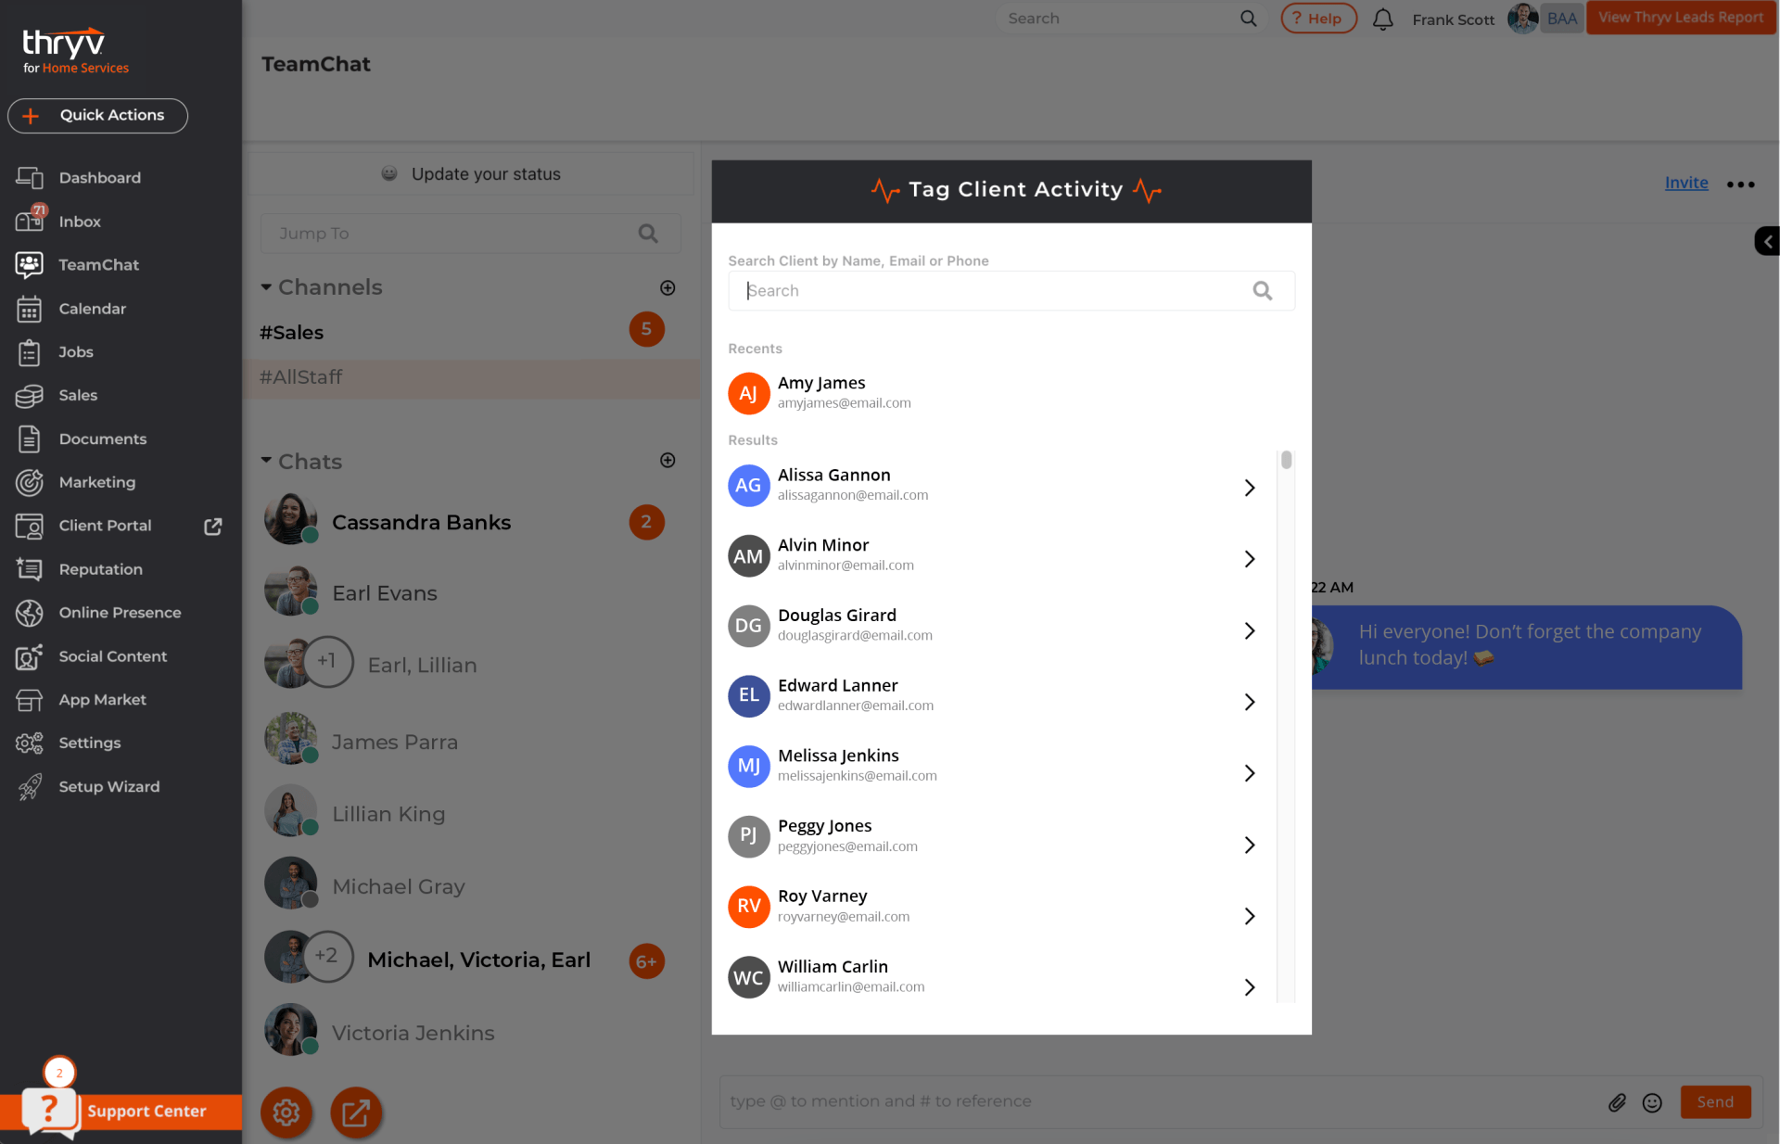Open the Dashboard icon in sidebar
Viewport: 1780px width, 1144px height.
click(30, 178)
